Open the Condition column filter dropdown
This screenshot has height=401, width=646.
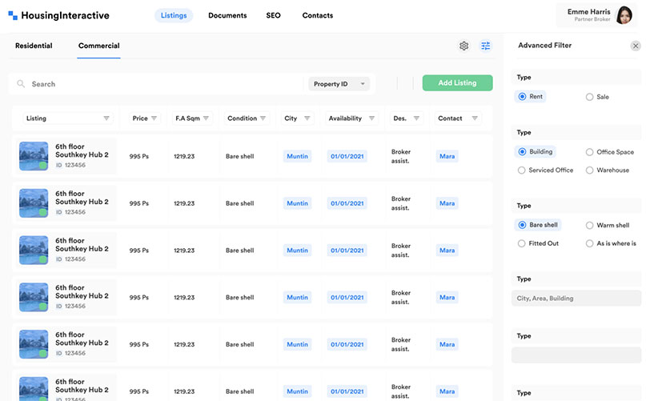click(x=263, y=118)
